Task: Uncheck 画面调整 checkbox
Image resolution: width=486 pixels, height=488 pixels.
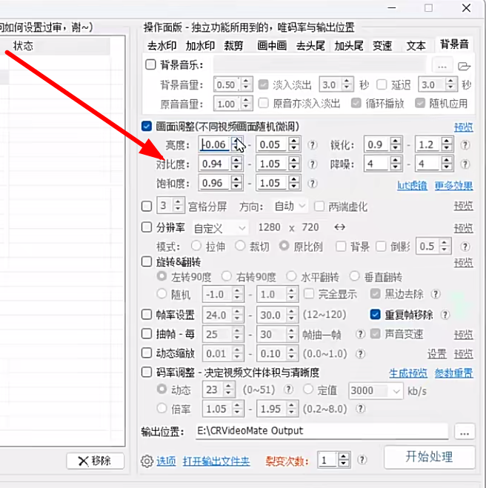Action: [147, 127]
